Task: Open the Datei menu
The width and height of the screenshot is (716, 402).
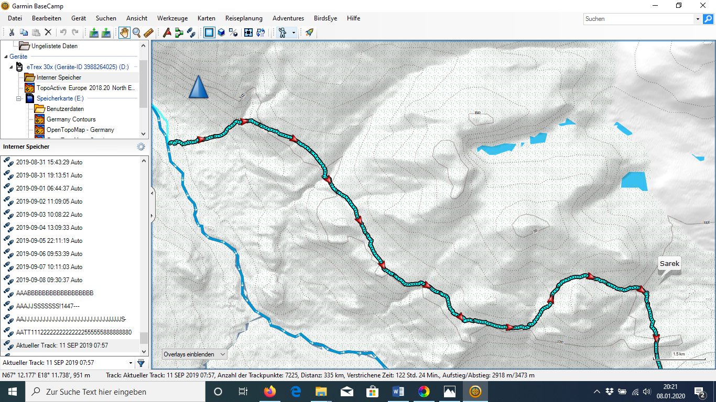Action: (x=15, y=18)
